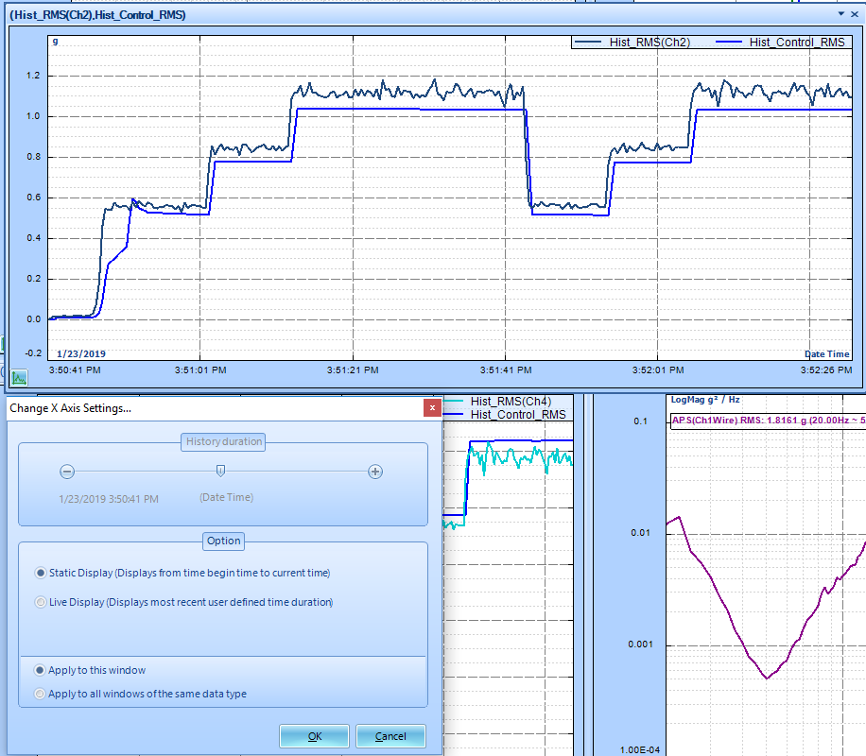This screenshot has width=866, height=756.
Task: Click the Date Time axis label
Action: click(x=827, y=354)
